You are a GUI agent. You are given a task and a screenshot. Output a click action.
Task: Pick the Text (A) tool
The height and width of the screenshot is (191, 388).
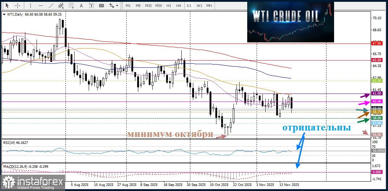[82, 5]
